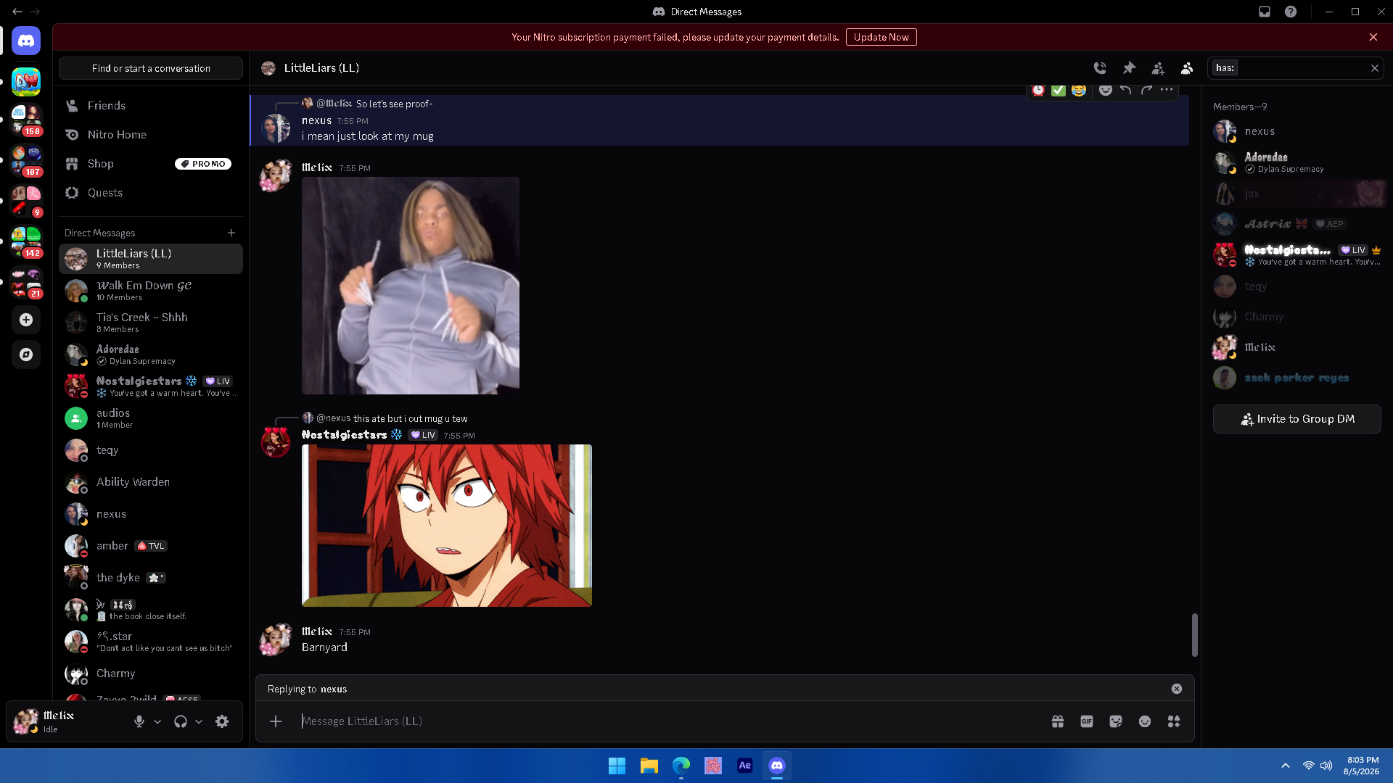Click Invite to Group DM button
The image size is (1393, 783).
1297,419
